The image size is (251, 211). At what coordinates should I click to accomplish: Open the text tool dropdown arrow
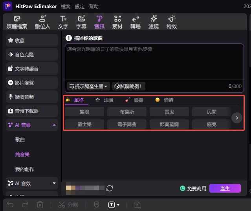(x=118, y=205)
